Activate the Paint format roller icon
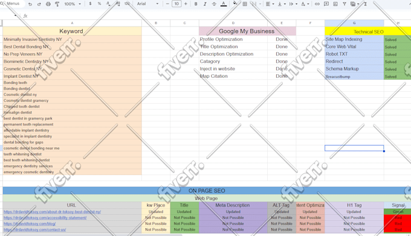Screen dimensions: 411x236 (57, 4)
